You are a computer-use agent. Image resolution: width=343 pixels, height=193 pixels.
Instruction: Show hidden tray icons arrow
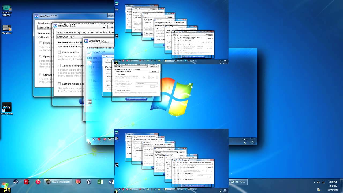pyautogui.click(x=314, y=182)
